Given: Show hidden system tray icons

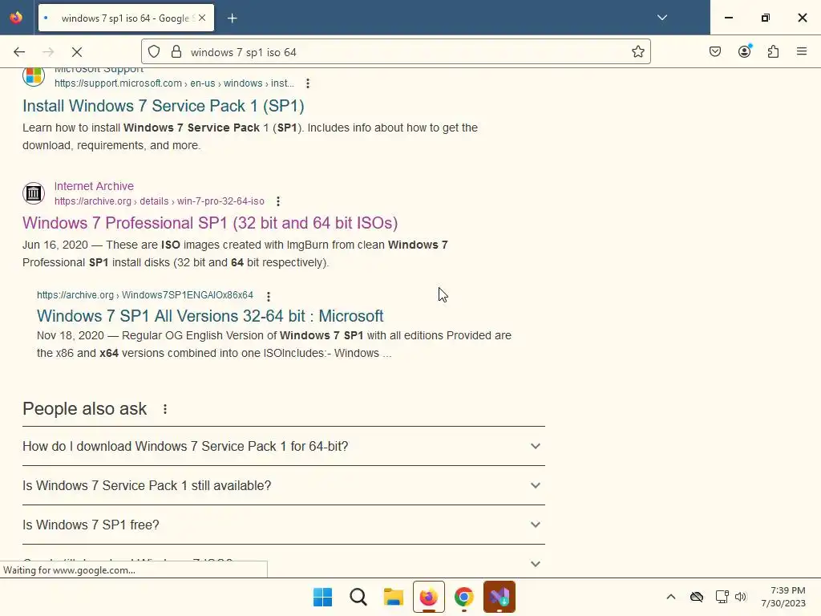Looking at the screenshot, I should tap(671, 597).
